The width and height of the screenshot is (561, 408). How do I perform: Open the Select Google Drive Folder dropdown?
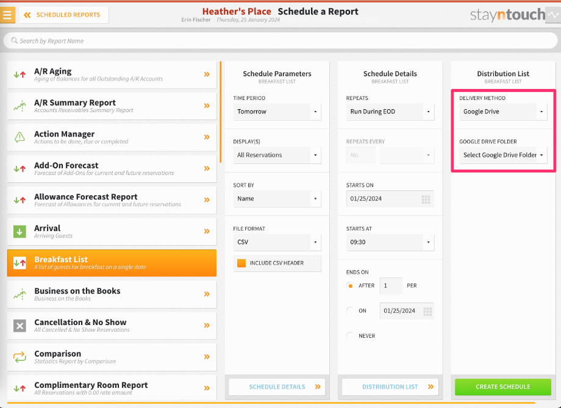tap(503, 156)
